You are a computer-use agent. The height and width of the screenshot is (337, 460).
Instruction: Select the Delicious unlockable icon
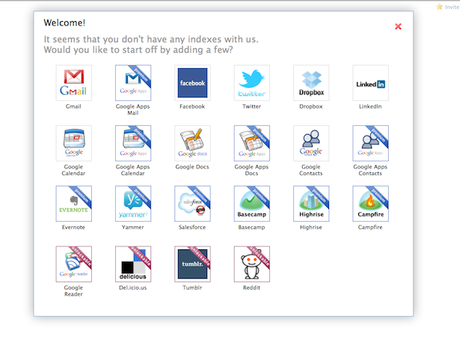133,264
